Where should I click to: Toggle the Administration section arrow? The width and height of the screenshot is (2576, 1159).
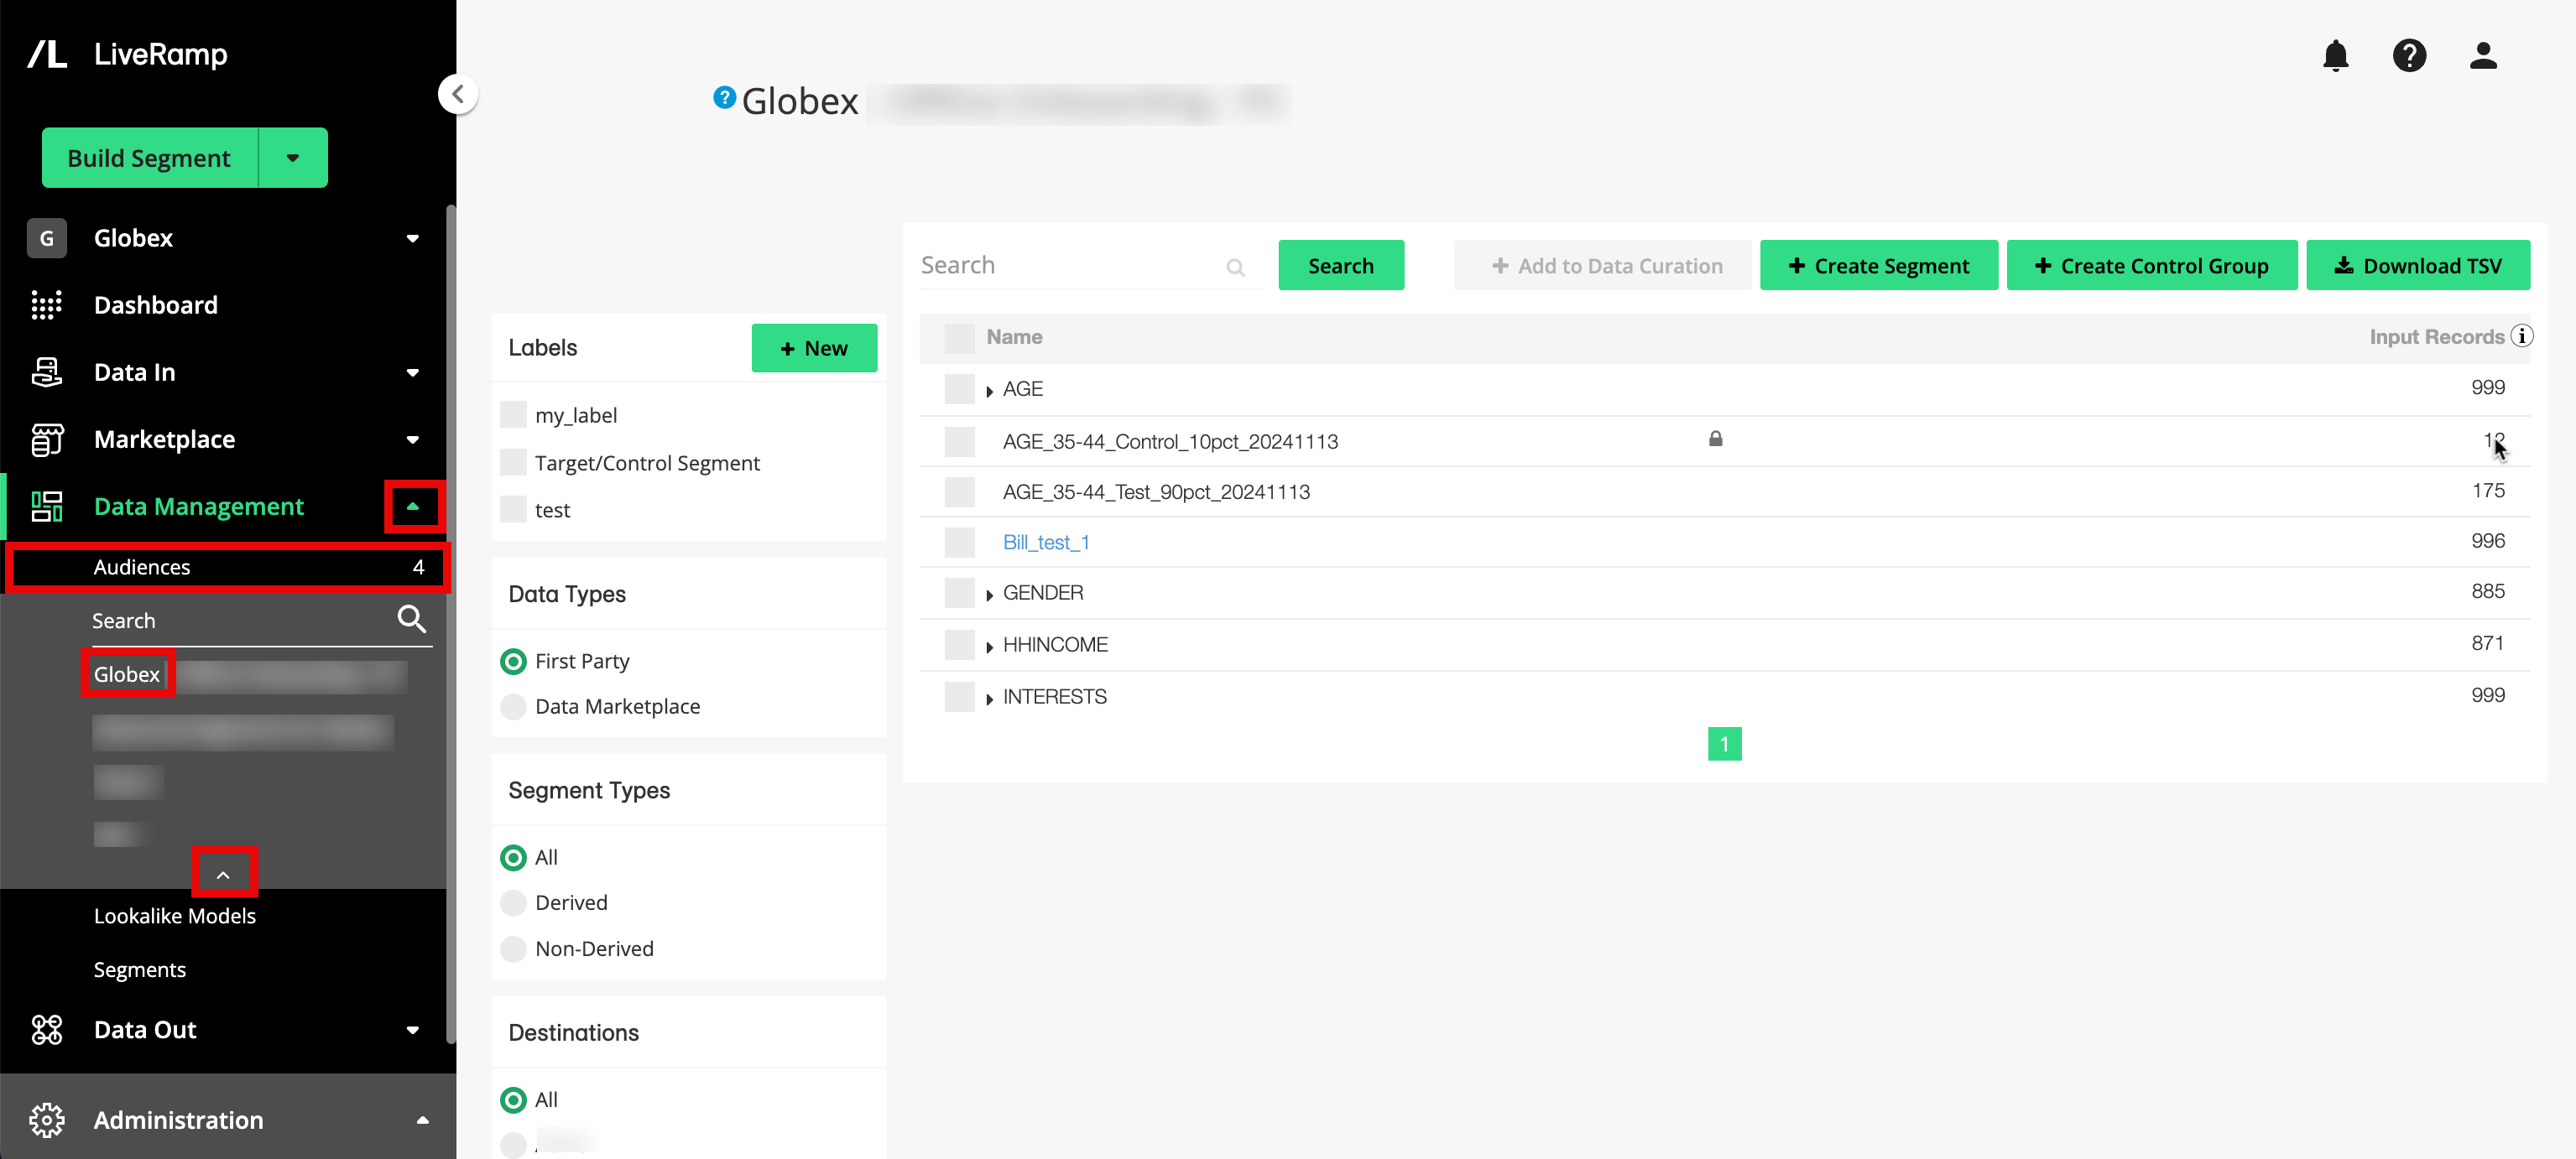(x=422, y=1120)
